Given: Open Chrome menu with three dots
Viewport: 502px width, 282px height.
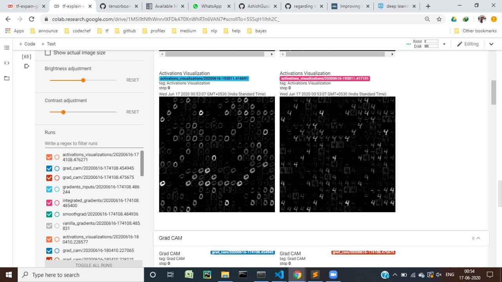Looking at the screenshot, I should coord(494,19).
